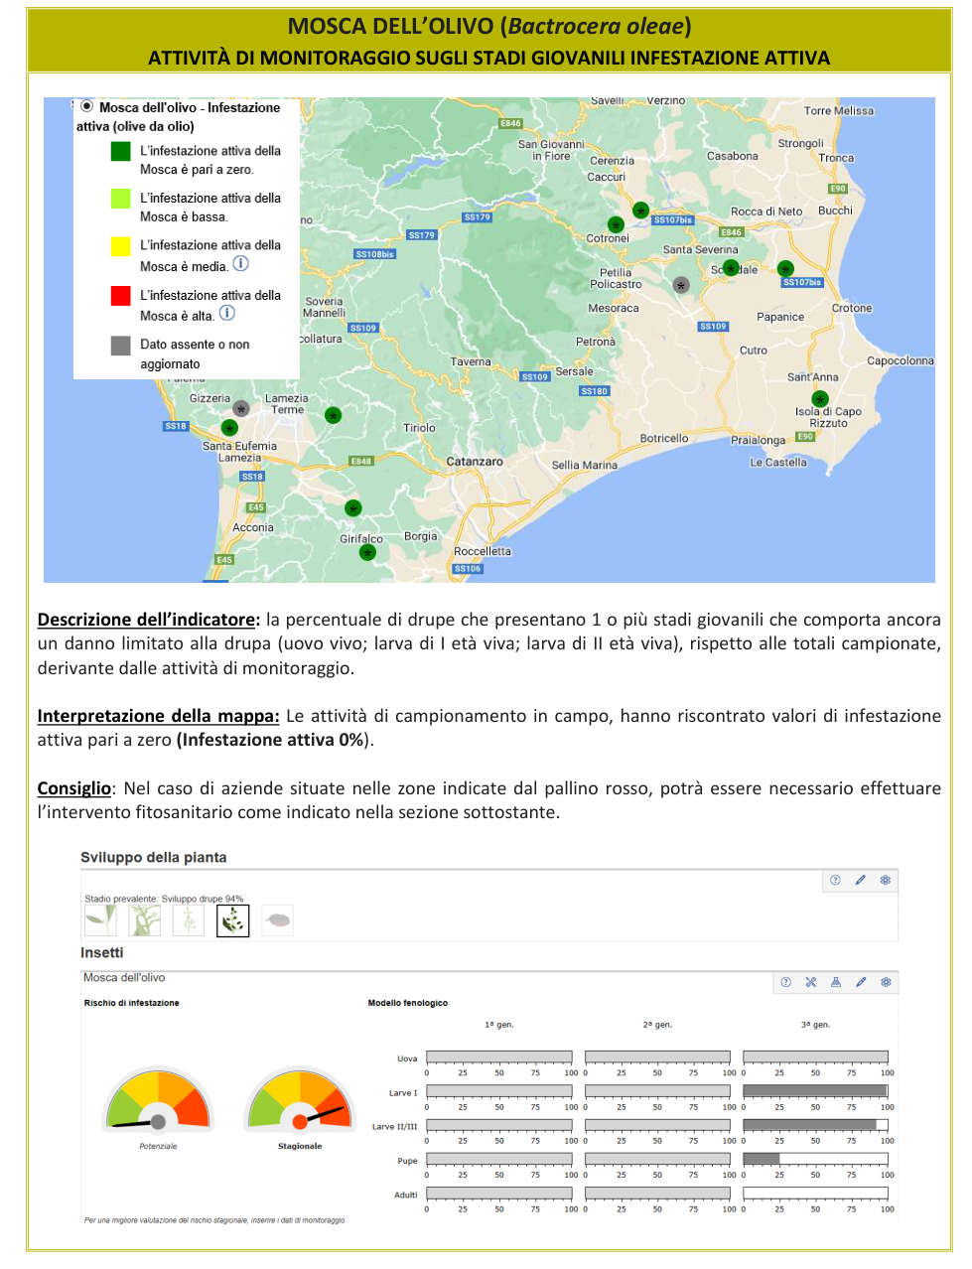Open gear settings in Mosca dell'olivo panel

pos(886,982)
